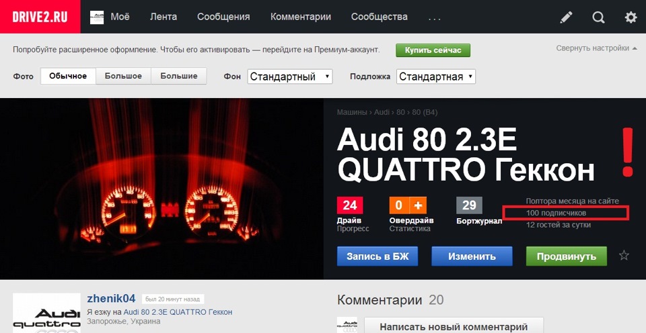This screenshot has width=646, height=333.
Task: Select the Большое photo size option
Action: tap(123, 76)
